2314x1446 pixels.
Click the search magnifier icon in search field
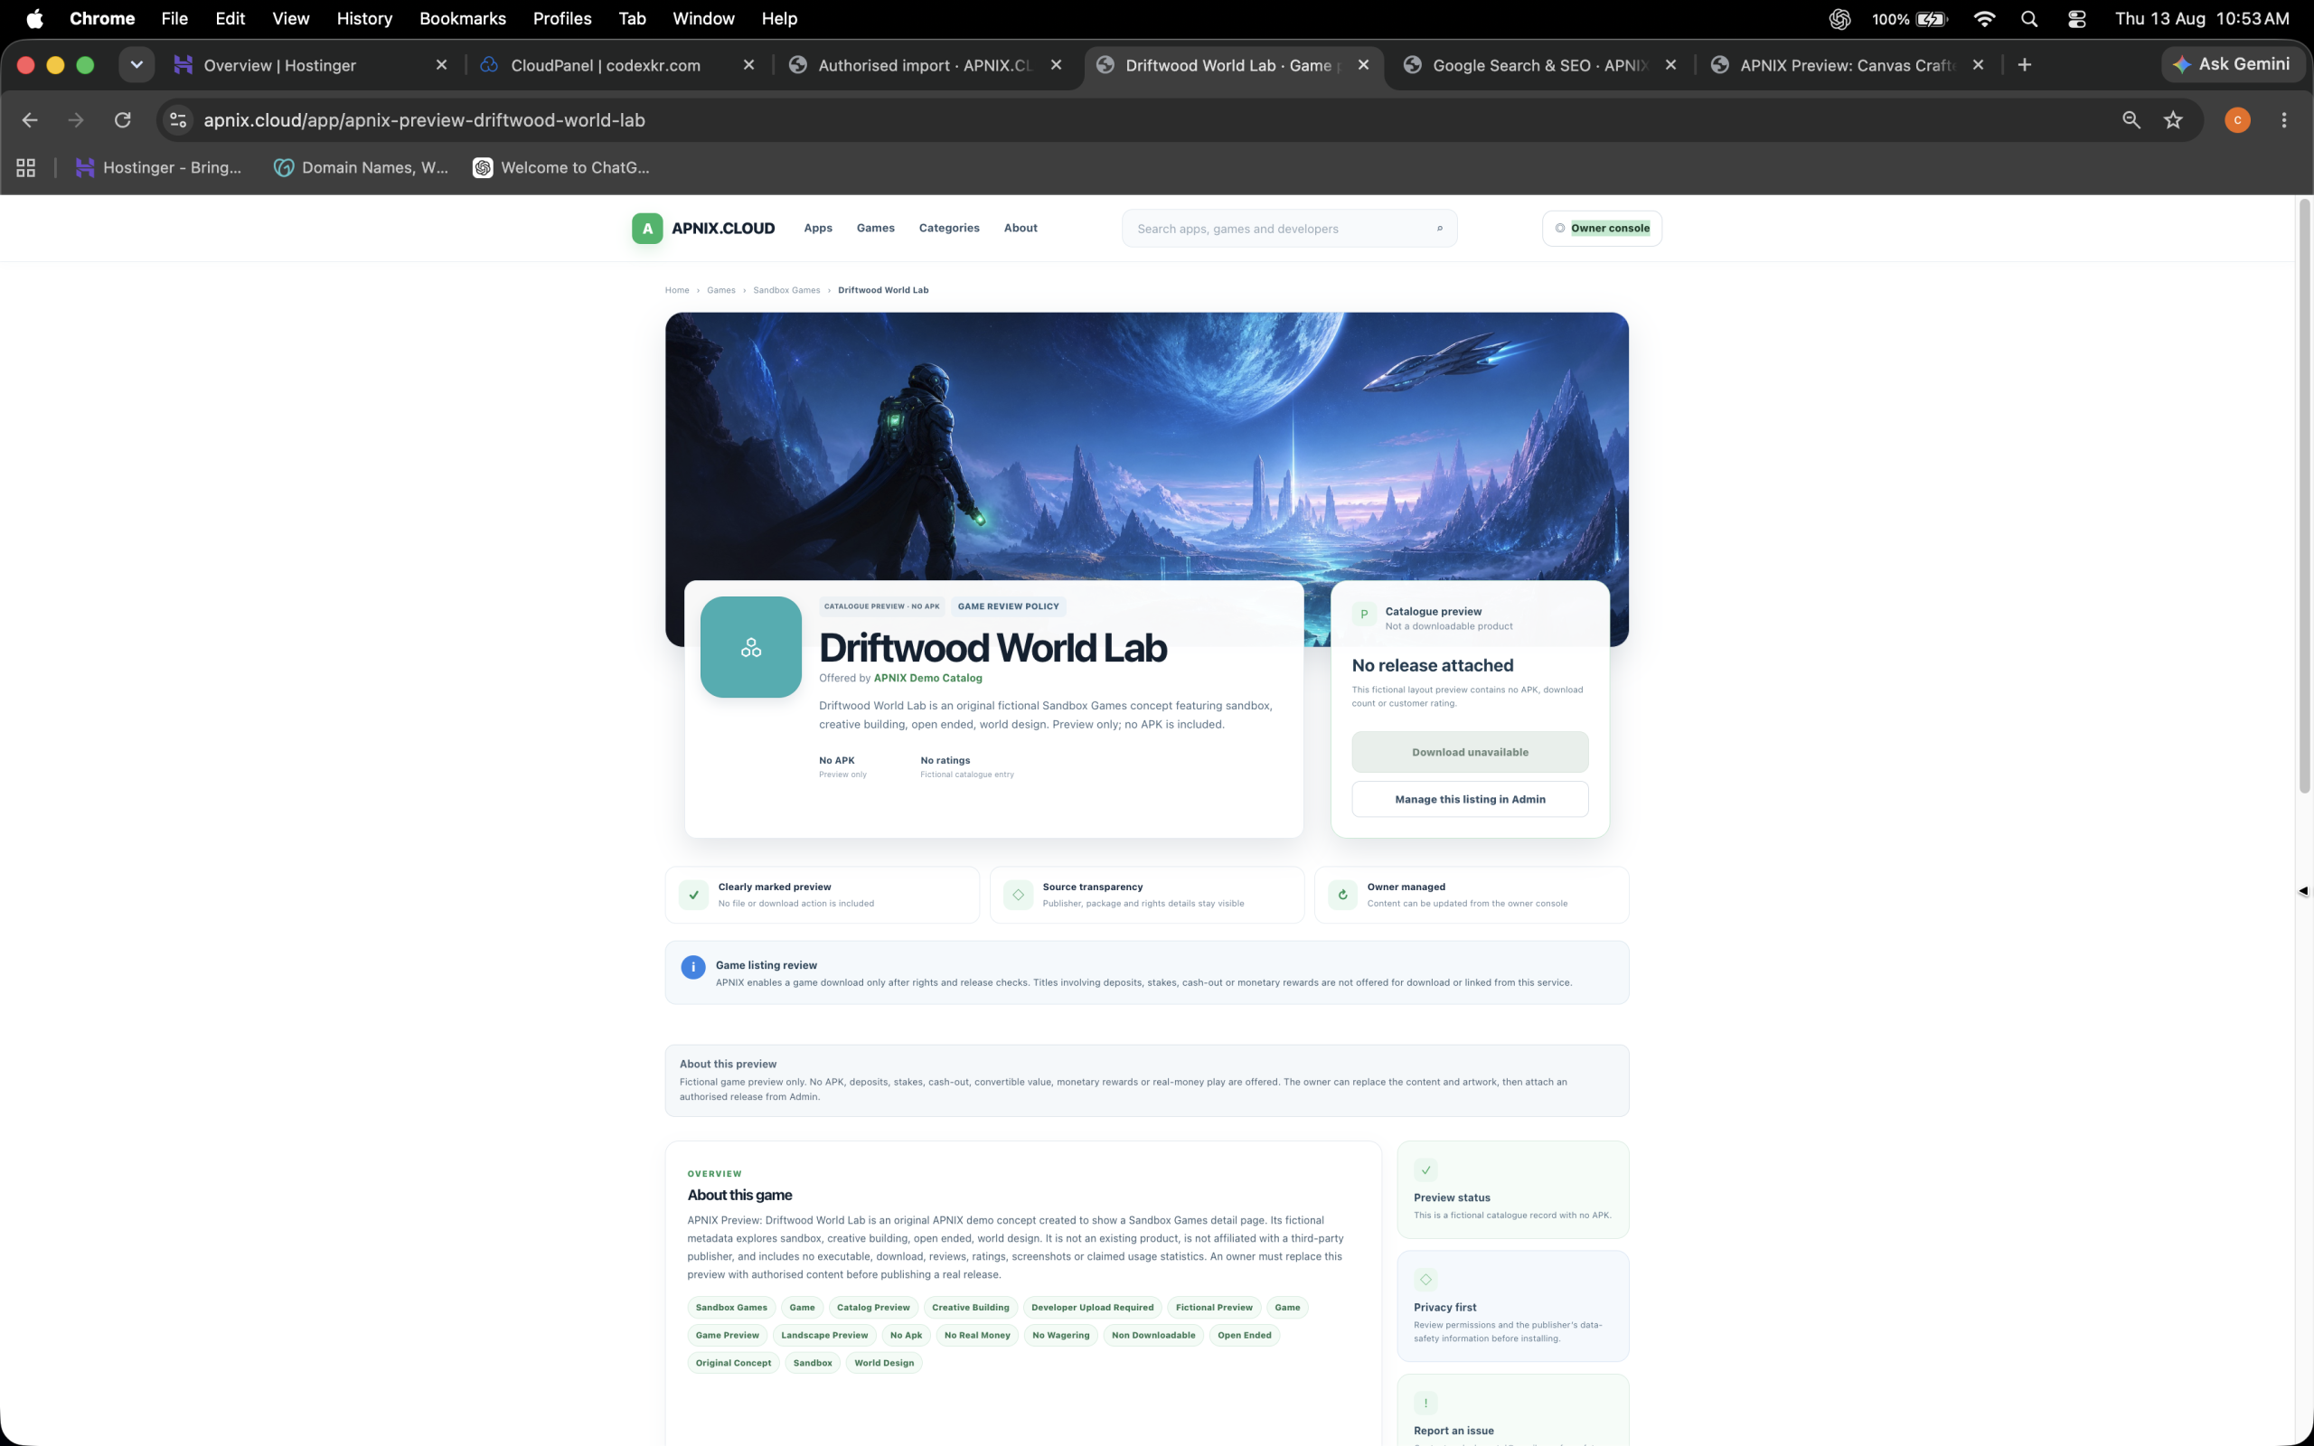pyautogui.click(x=1439, y=229)
